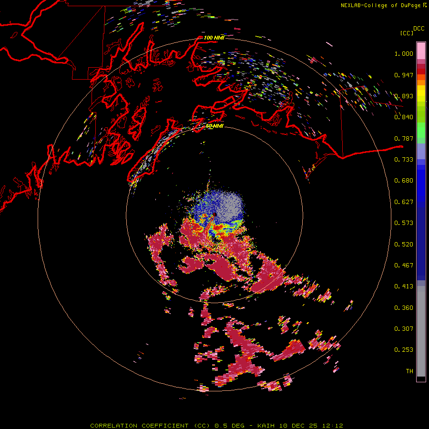Select the 0.733 legend value
Screen dimensions: 429x429
[404, 160]
